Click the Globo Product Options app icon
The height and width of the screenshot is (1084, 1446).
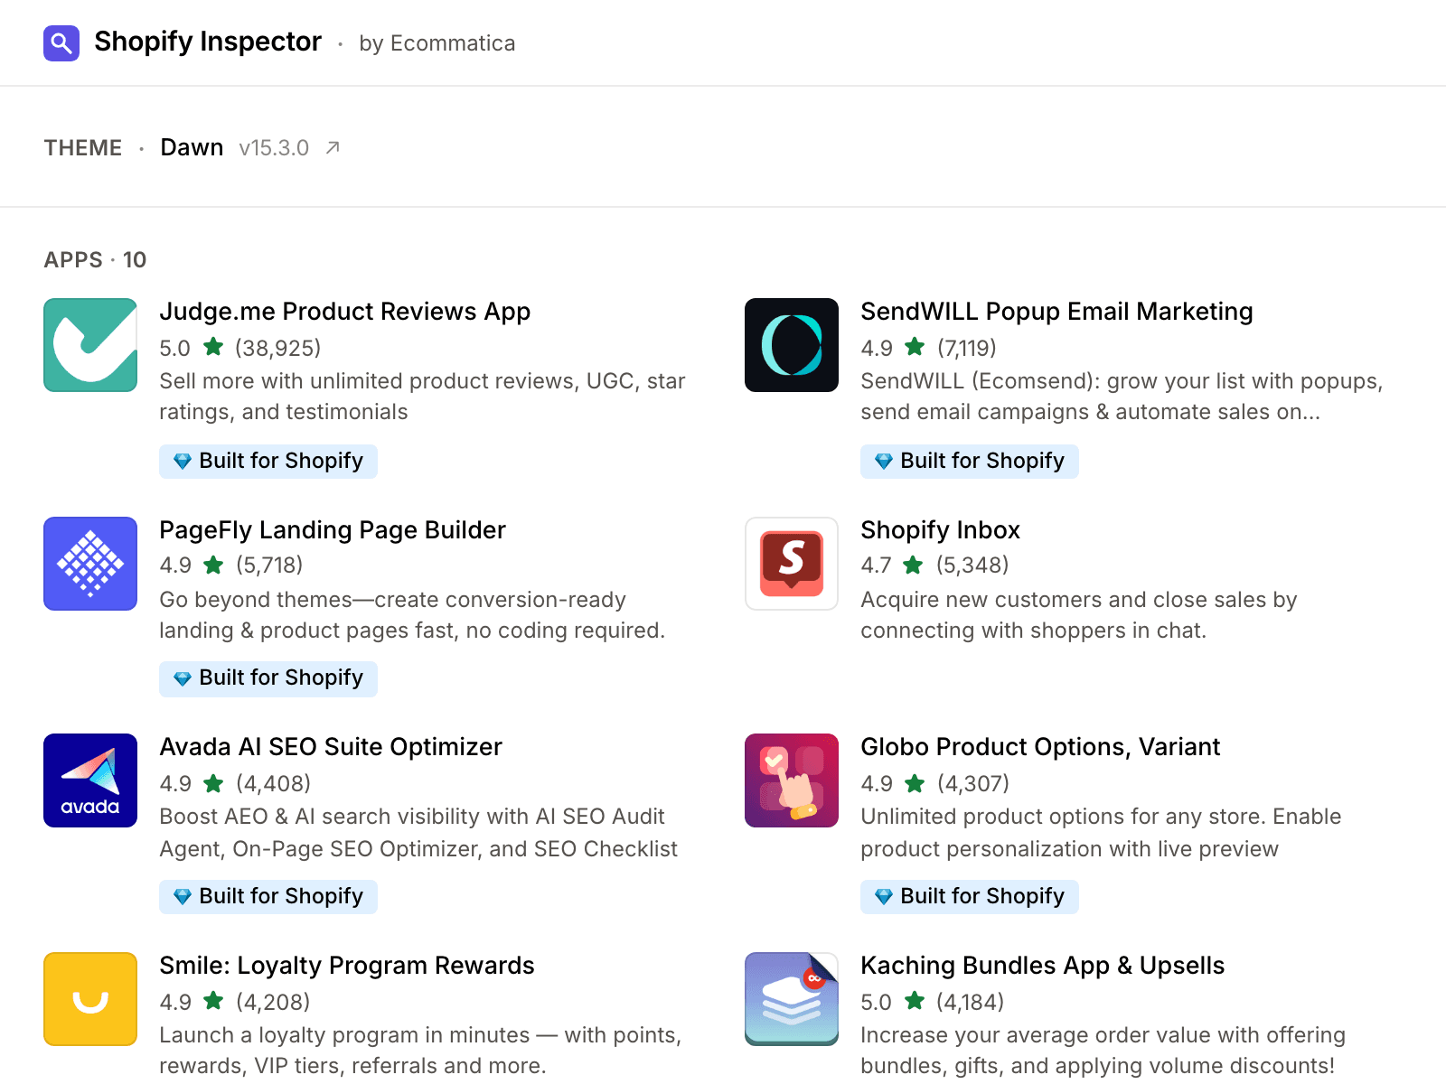coord(792,780)
